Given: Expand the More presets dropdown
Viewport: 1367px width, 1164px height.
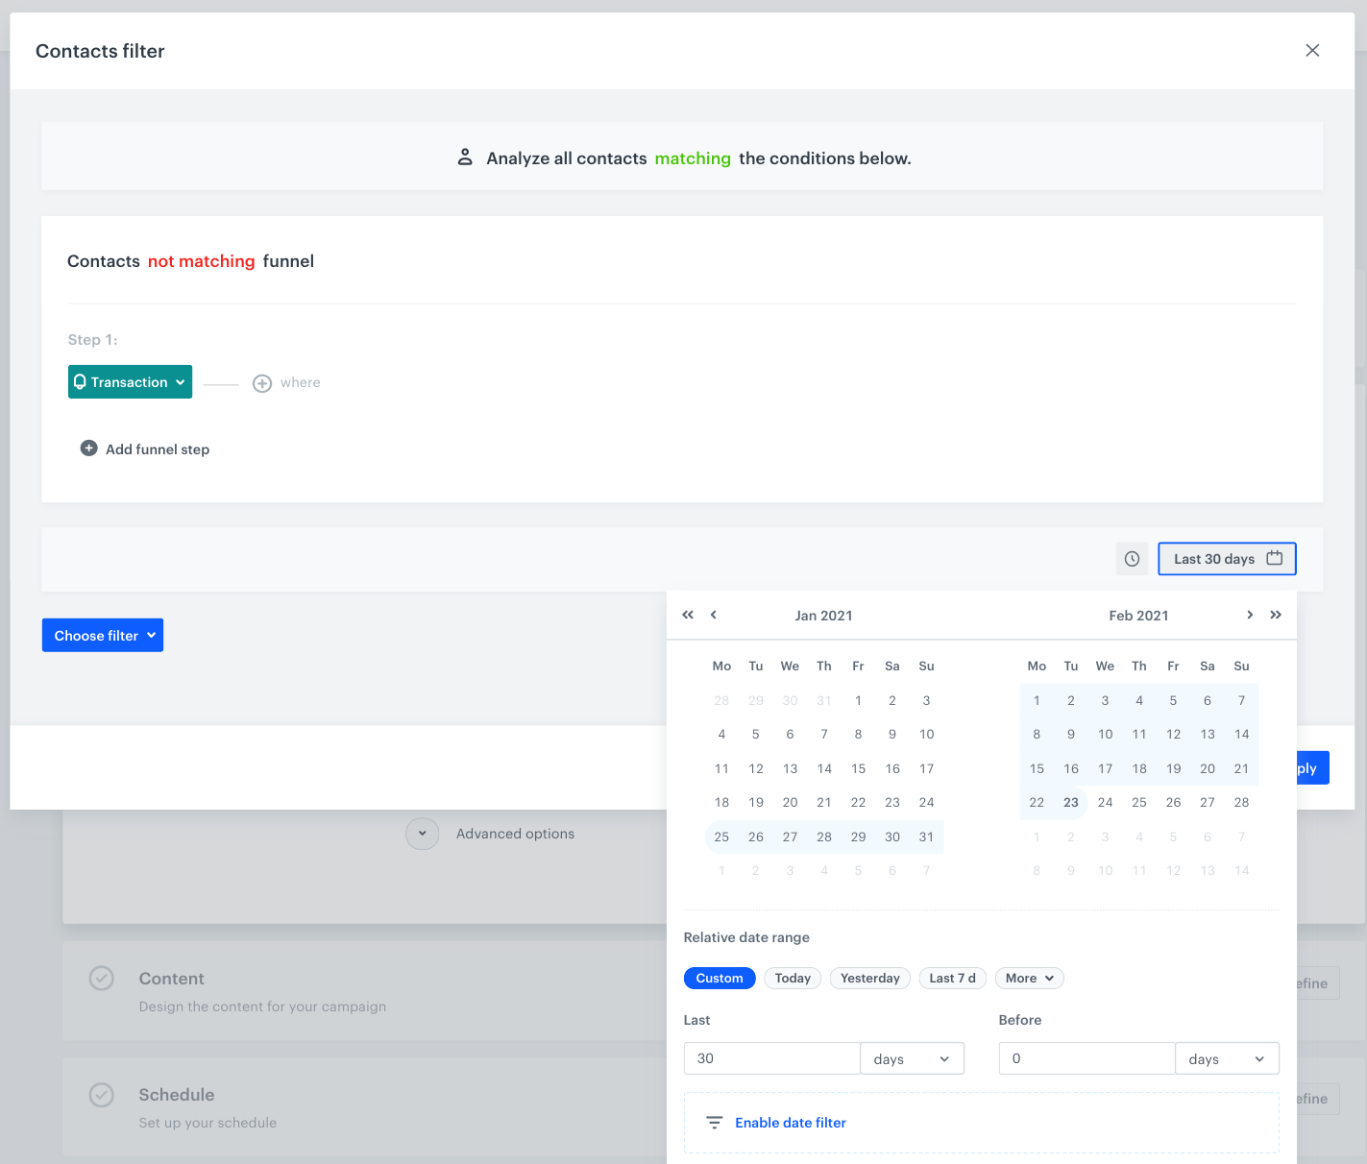Looking at the screenshot, I should tap(1029, 978).
